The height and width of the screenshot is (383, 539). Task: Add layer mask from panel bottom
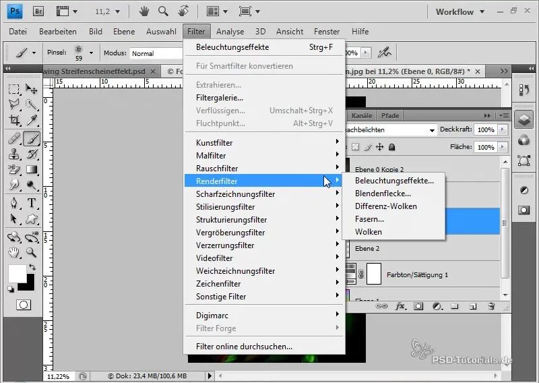click(x=418, y=306)
